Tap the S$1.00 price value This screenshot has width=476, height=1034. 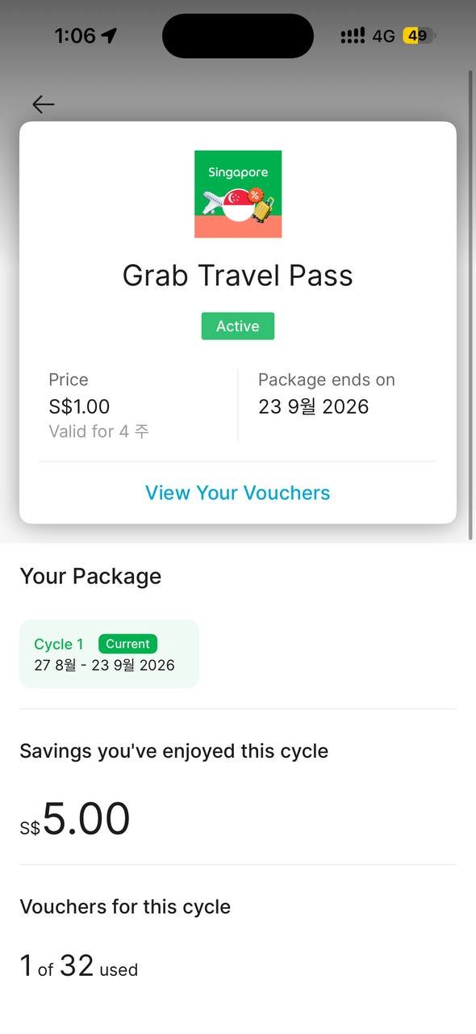click(x=79, y=406)
